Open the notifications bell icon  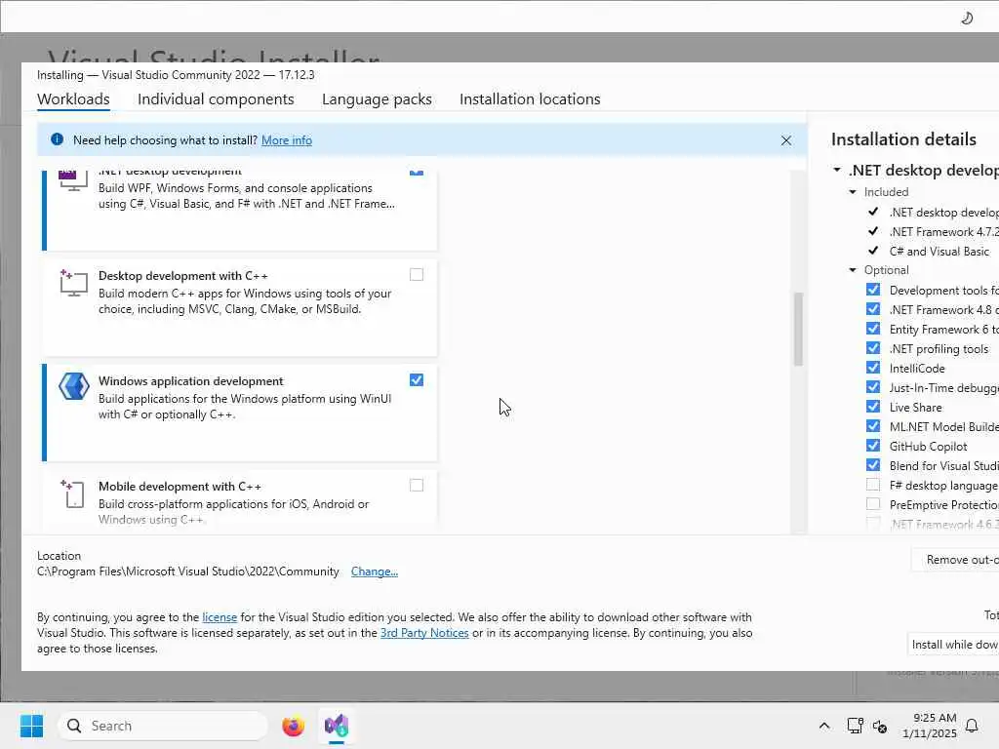[972, 726]
